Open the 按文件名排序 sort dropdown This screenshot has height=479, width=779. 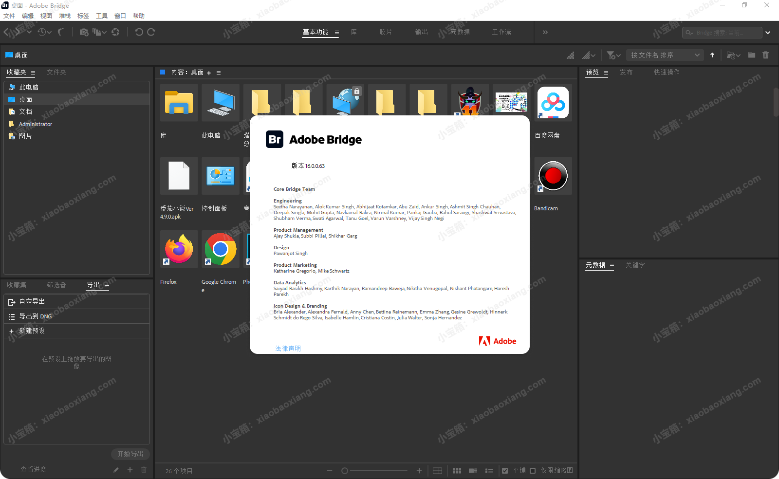coord(665,55)
